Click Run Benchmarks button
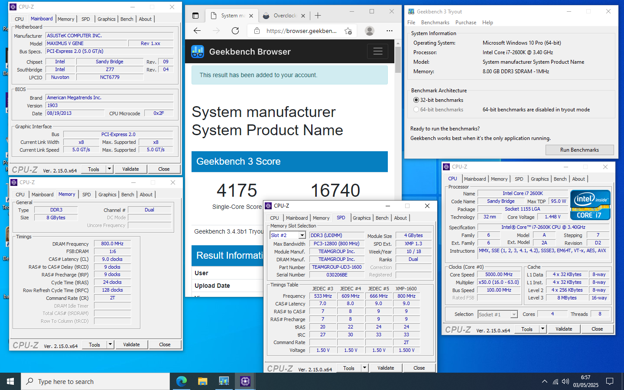624x390 pixels. tap(579, 150)
